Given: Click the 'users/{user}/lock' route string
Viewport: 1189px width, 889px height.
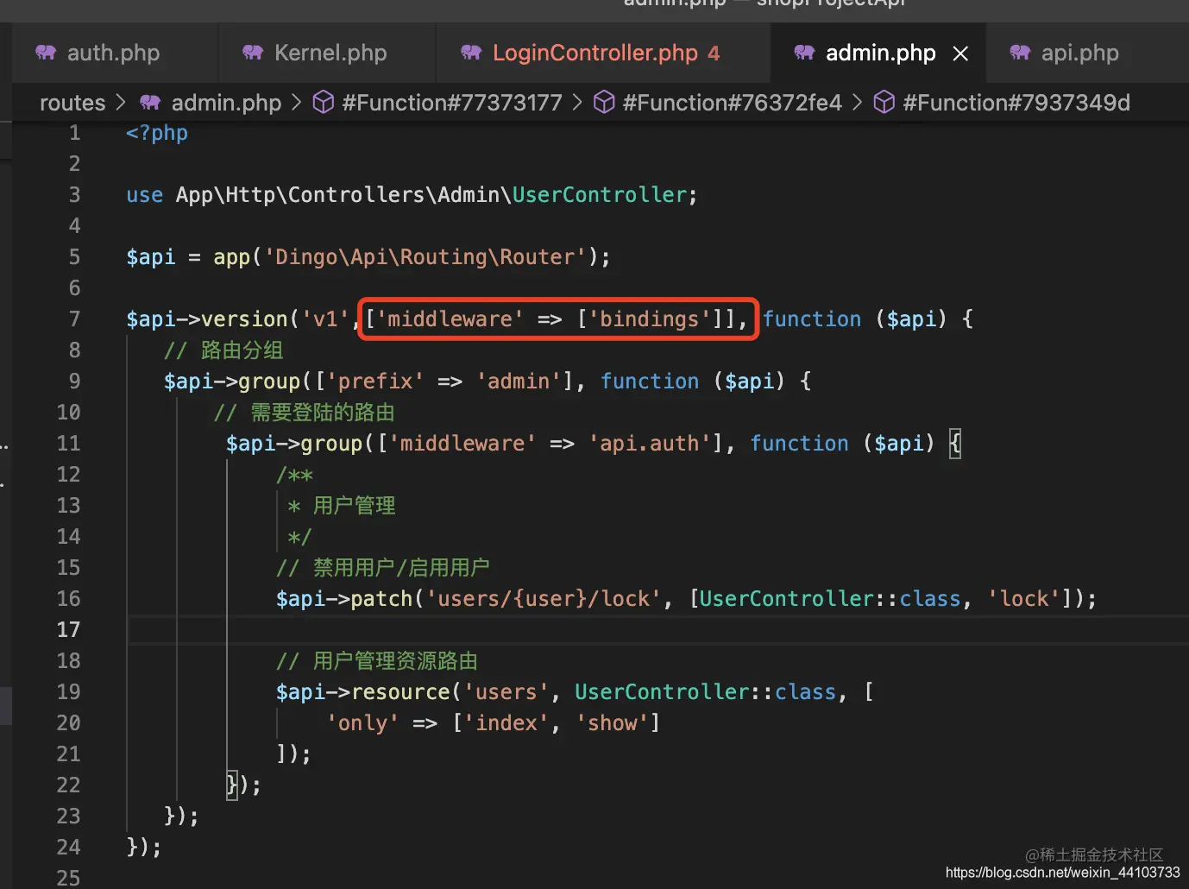Looking at the screenshot, I should [x=544, y=599].
